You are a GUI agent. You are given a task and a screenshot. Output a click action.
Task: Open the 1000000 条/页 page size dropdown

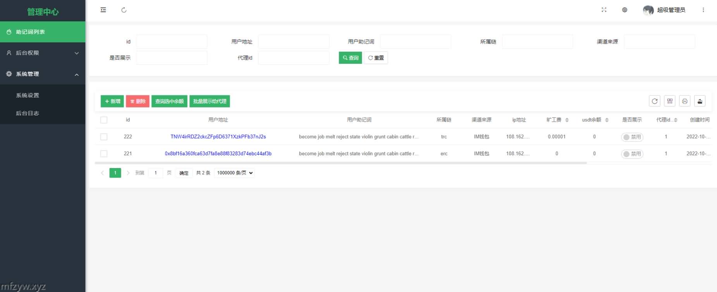(x=235, y=173)
